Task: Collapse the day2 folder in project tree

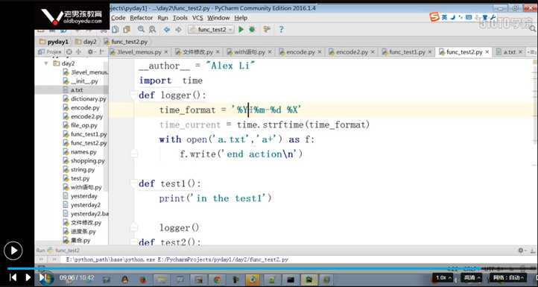Action: click(46, 63)
